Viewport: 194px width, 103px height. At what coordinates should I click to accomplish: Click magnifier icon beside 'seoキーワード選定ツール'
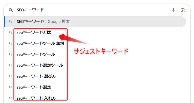pos(11,65)
